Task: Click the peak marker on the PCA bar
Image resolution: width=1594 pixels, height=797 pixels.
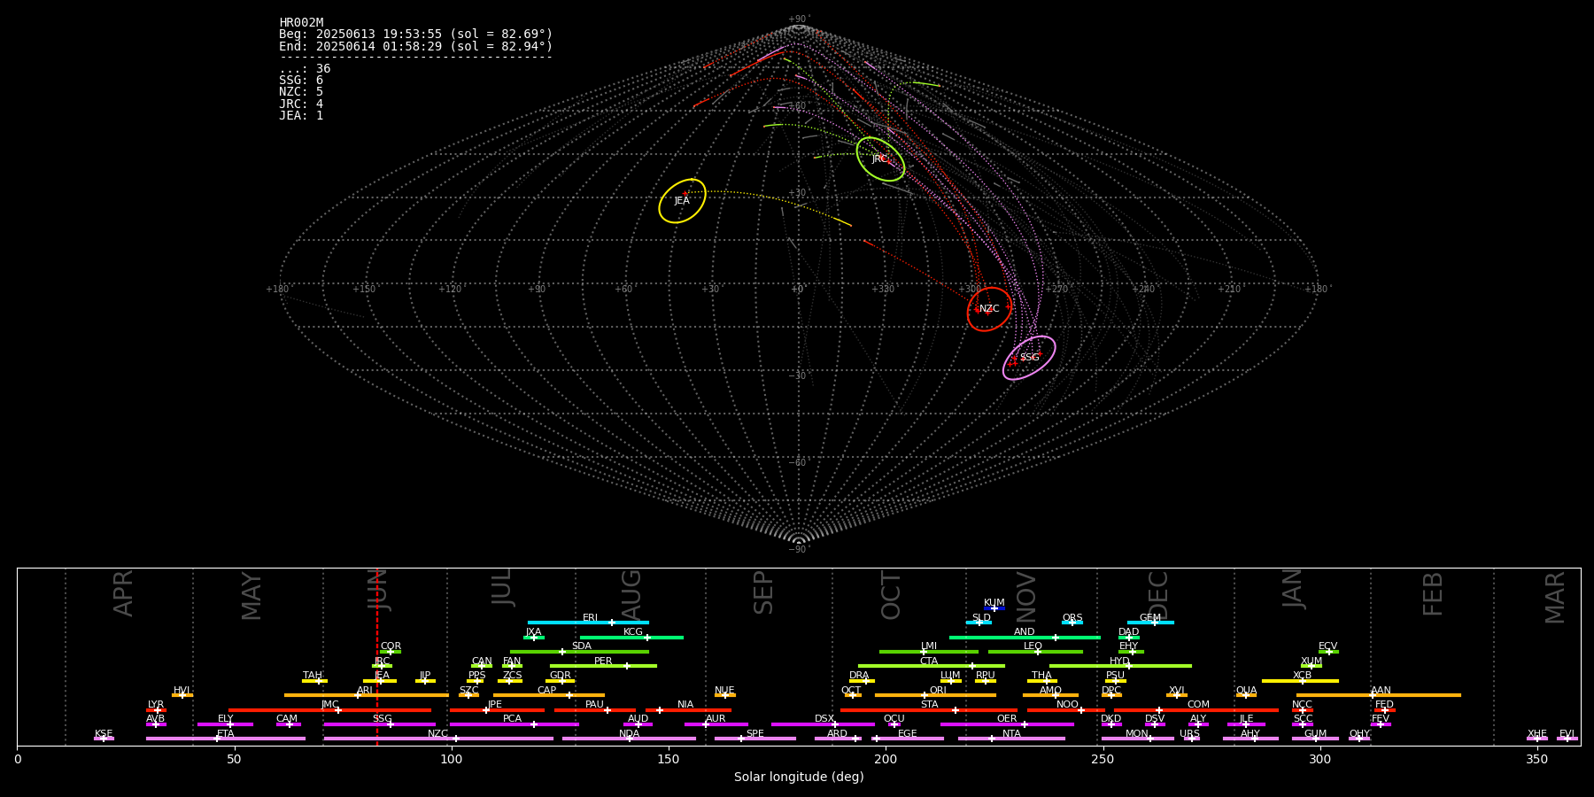Action: [x=534, y=724]
